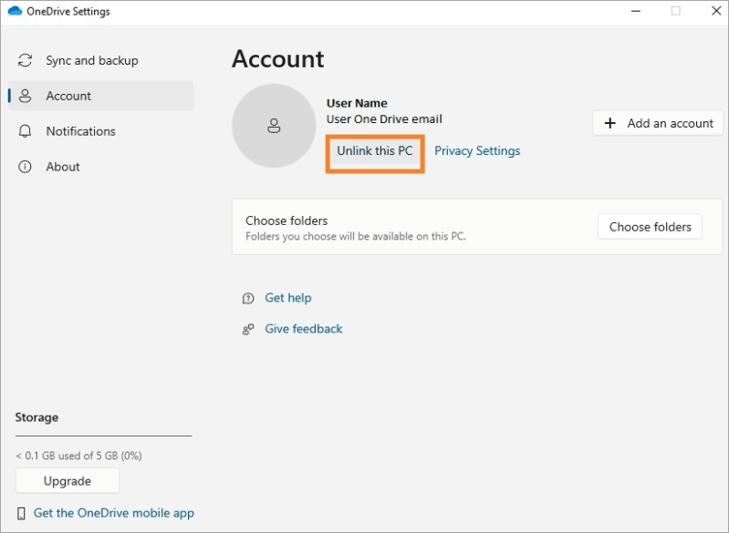Click the OneDrive cloud logo in title bar

[x=15, y=11]
